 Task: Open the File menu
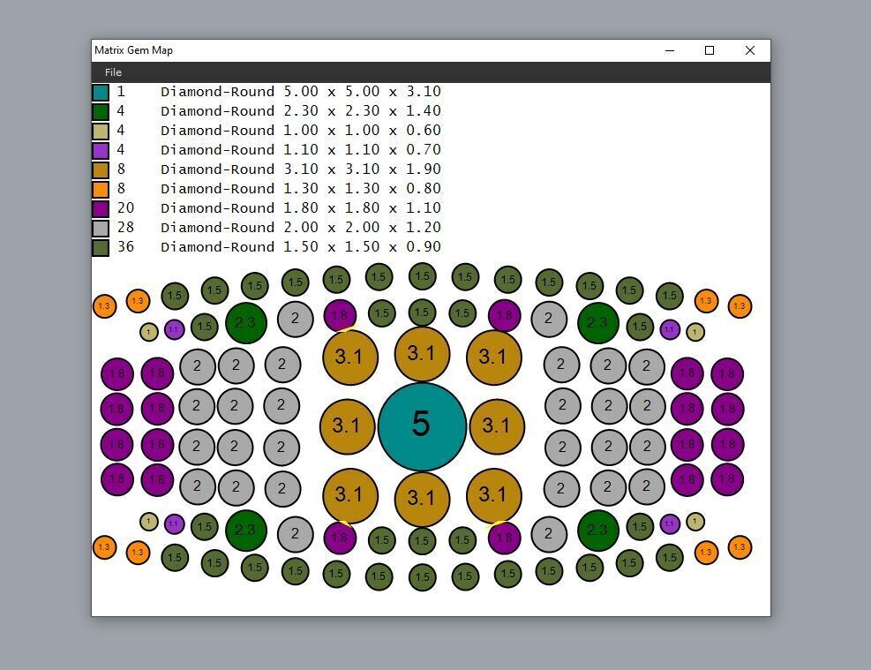point(113,72)
